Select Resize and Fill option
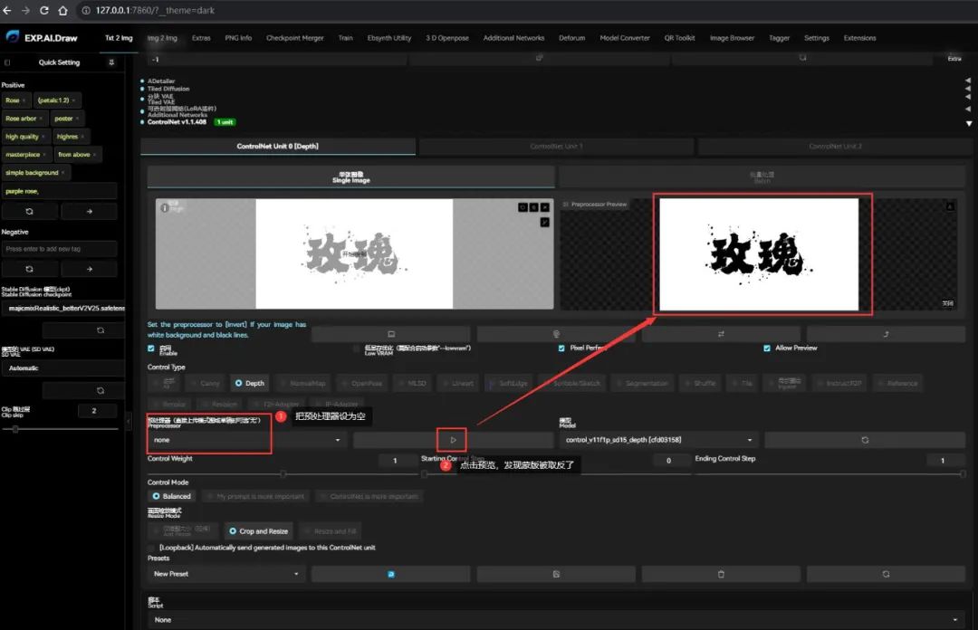 pos(330,531)
